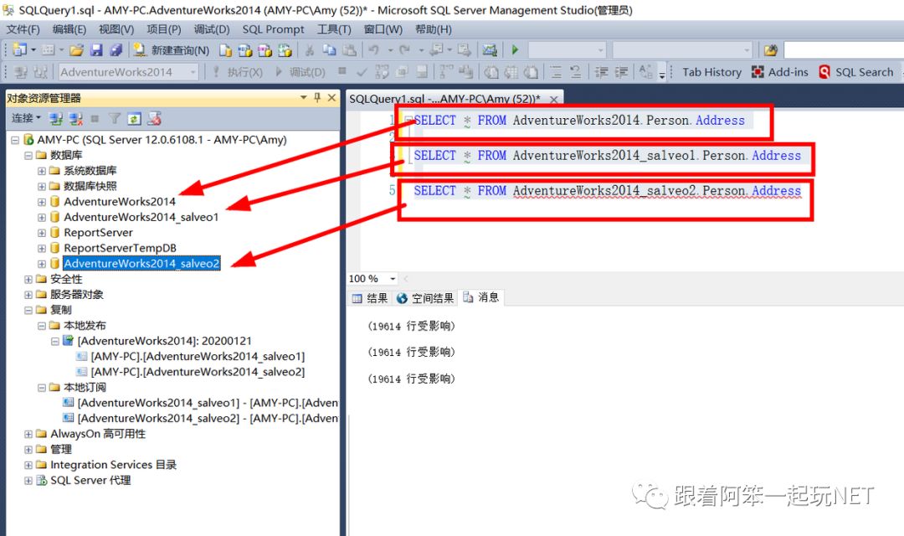Open the 连接 dropdown in Object Explorer
This screenshot has width=904, height=536.
27,118
